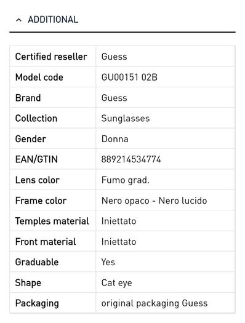Click the Shape row label

(28, 283)
